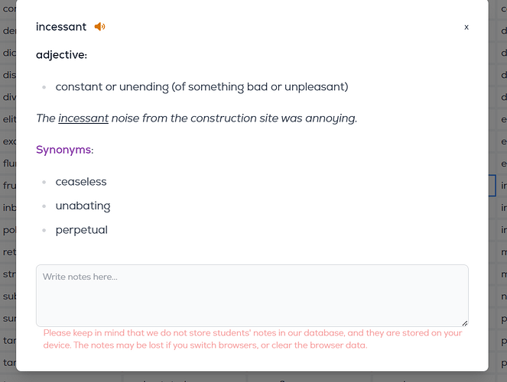Click the blue-outlined highlighted cell behind the popup
This screenshot has height=382, width=507.
(492, 186)
